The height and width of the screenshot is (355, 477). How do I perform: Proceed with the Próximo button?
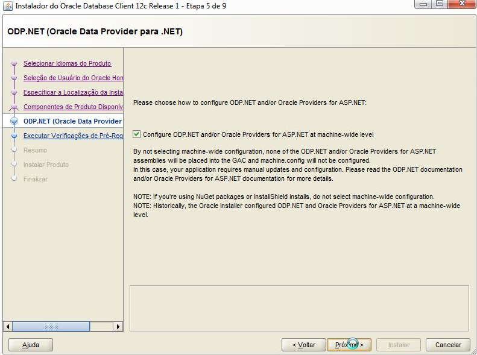(349, 345)
